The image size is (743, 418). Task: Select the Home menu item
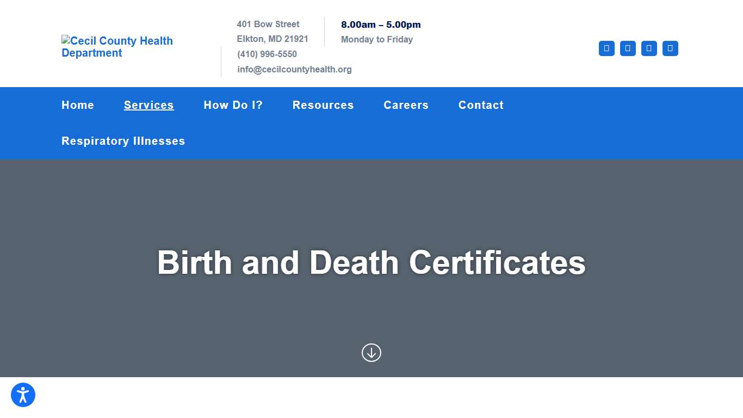(77, 105)
